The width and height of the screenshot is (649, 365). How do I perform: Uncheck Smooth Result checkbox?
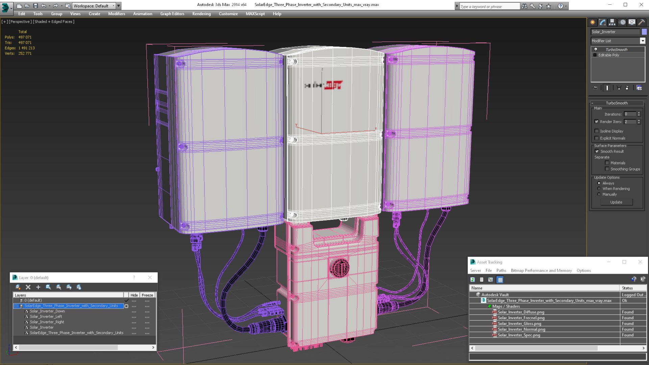(x=597, y=151)
